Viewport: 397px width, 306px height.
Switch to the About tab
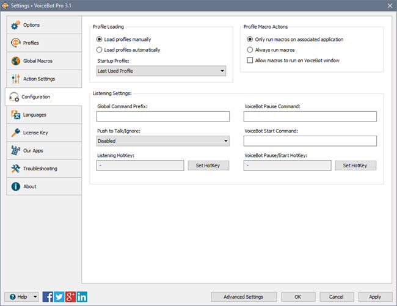(x=44, y=186)
